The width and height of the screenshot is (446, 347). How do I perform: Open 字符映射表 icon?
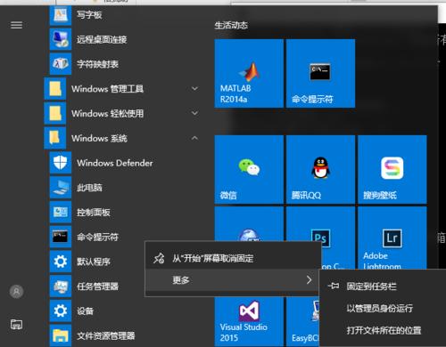point(61,63)
